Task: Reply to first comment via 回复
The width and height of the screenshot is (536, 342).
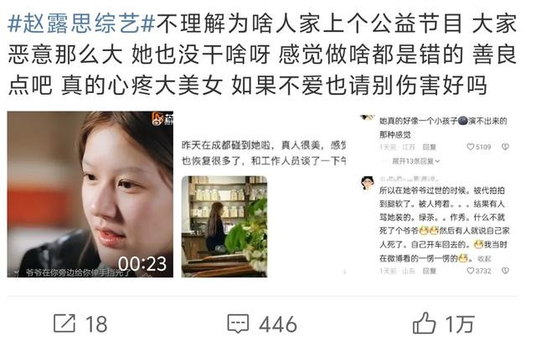Action: point(429,147)
